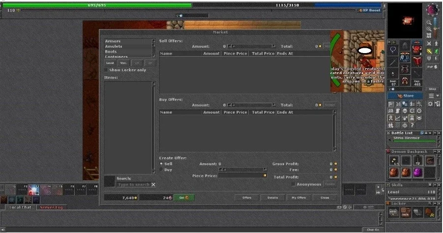Enable Show Locker only checkbox
This screenshot has width=443, height=233.
pos(106,70)
